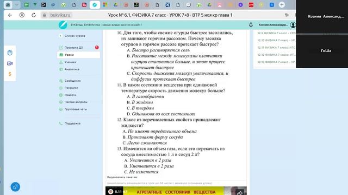348x195 pixels.
Task: Switch to the Microsoft colored-squares tab
Action: 105,5
